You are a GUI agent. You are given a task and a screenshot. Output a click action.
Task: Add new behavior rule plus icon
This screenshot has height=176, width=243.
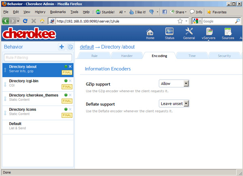[x=62, y=47]
